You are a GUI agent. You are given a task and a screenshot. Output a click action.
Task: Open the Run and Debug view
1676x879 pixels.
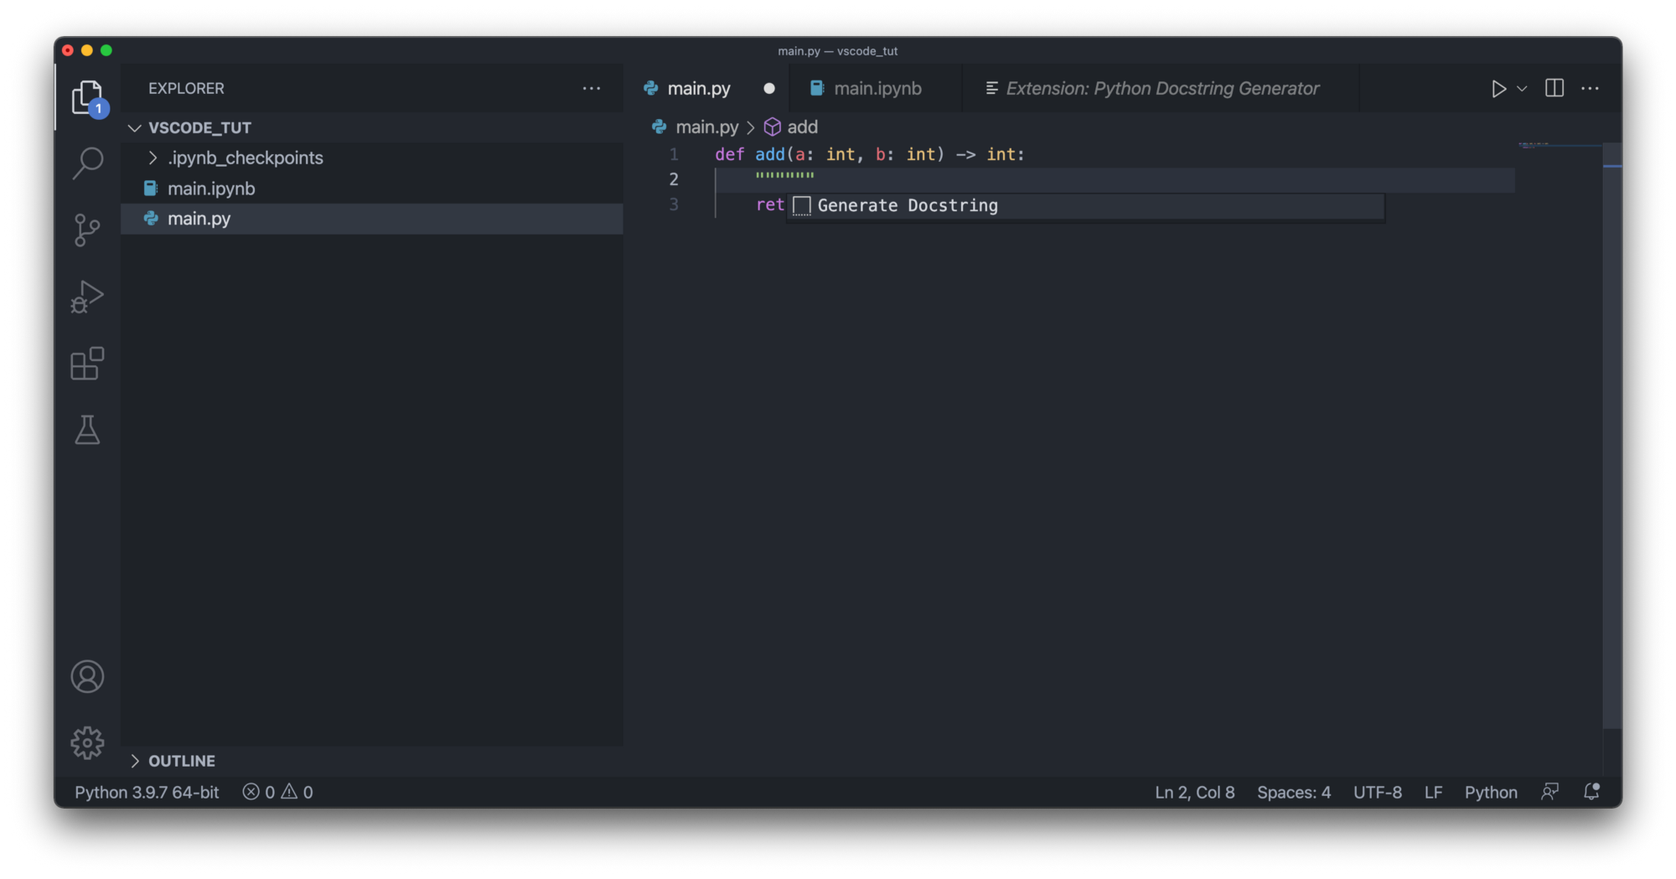[x=87, y=297]
